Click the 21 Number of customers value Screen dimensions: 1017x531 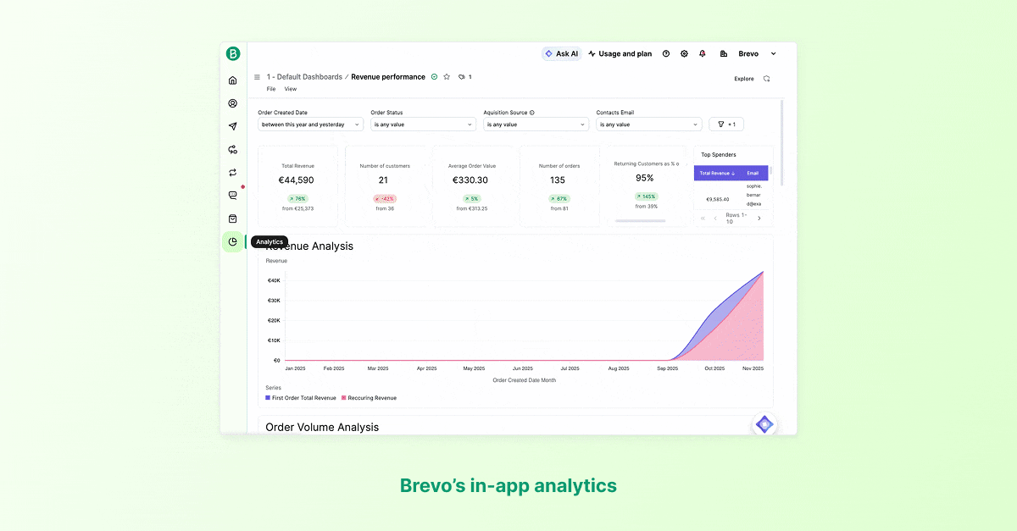point(384,180)
